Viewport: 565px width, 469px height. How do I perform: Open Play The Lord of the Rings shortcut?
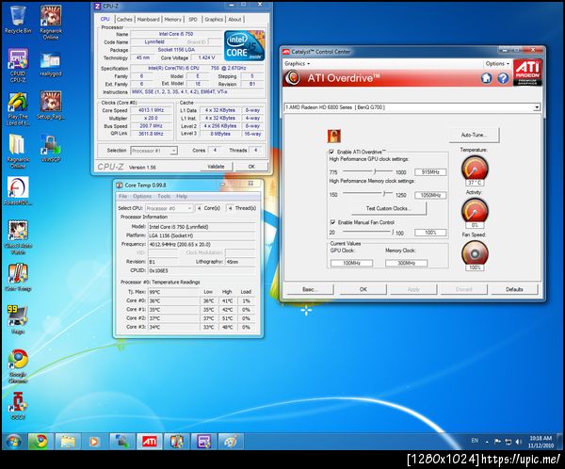point(18,109)
